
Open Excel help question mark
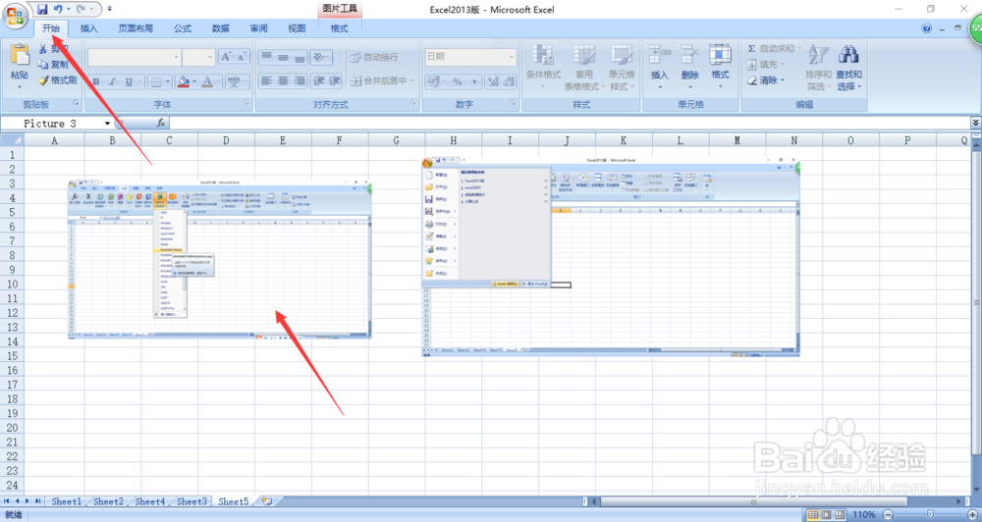click(927, 28)
